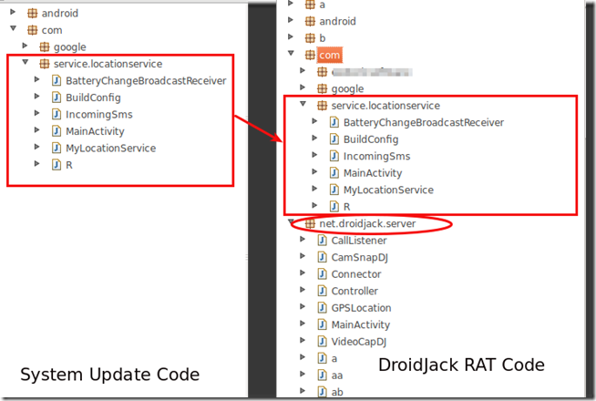Click highlighted com package icon in DroidJack tree
Image resolution: width=596 pixels, height=401 pixels.
click(311, 55)
